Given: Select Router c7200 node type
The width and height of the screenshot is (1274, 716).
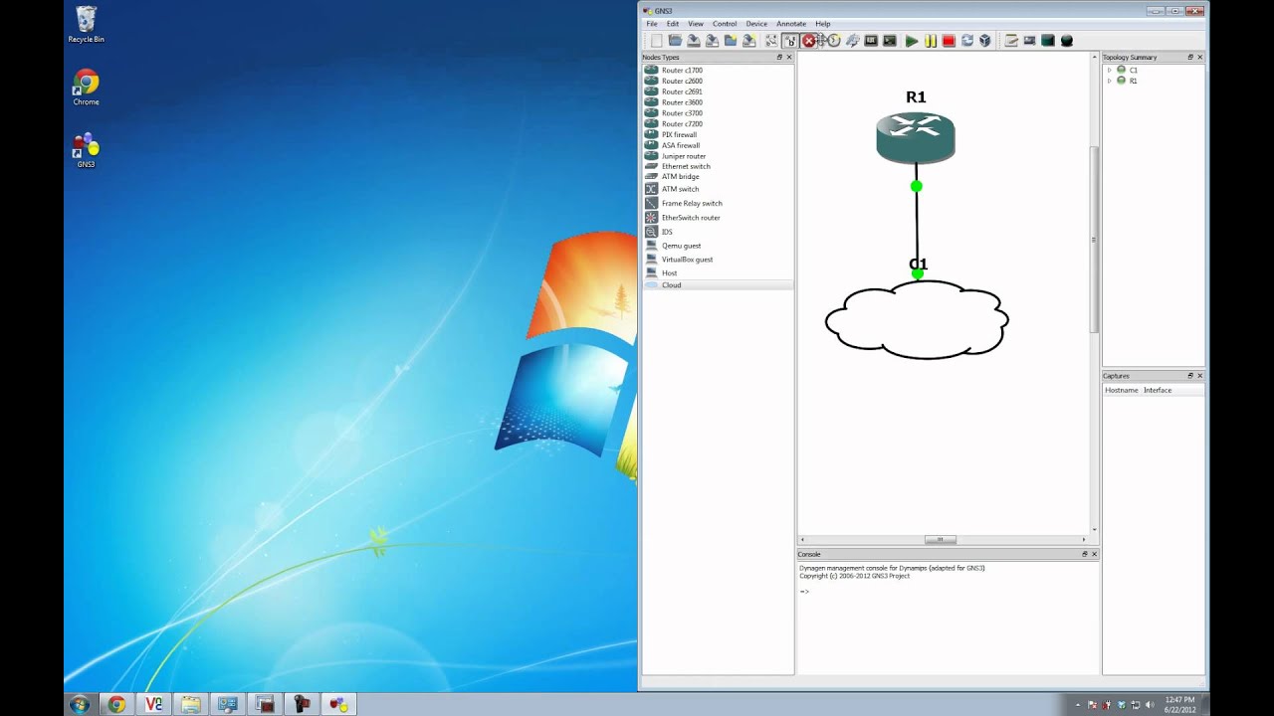Looking at the screenshot, I should coord(718,124).
